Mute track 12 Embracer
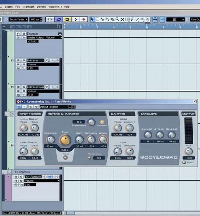This screenshot has width=200, height=216. 18,60
